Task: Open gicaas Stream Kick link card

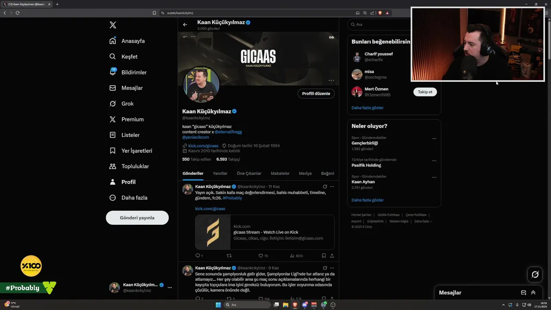Action: [x=265, y=232]
